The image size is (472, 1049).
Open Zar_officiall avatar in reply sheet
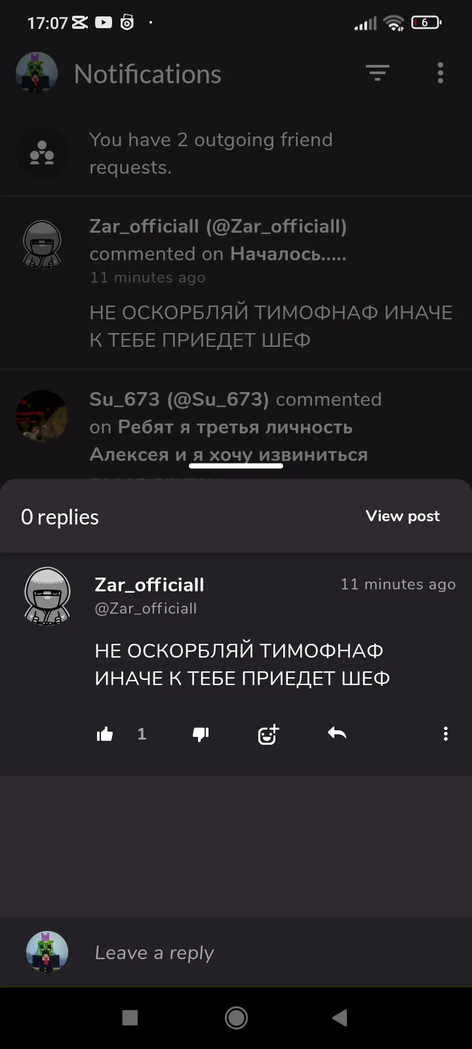click(x=47, y=597)
